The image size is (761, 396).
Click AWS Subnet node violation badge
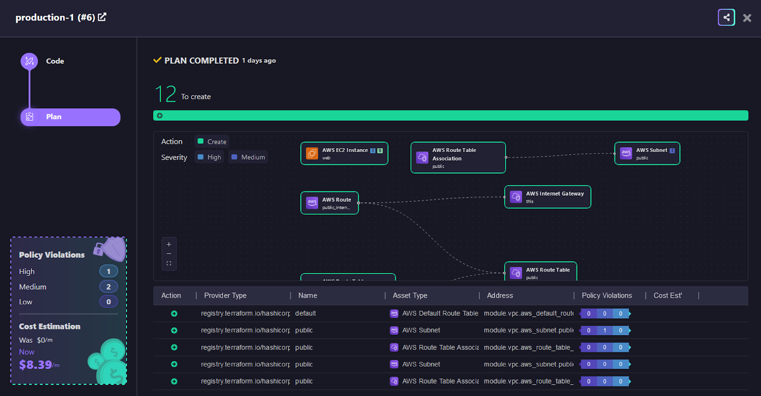(x=672, y=151)
